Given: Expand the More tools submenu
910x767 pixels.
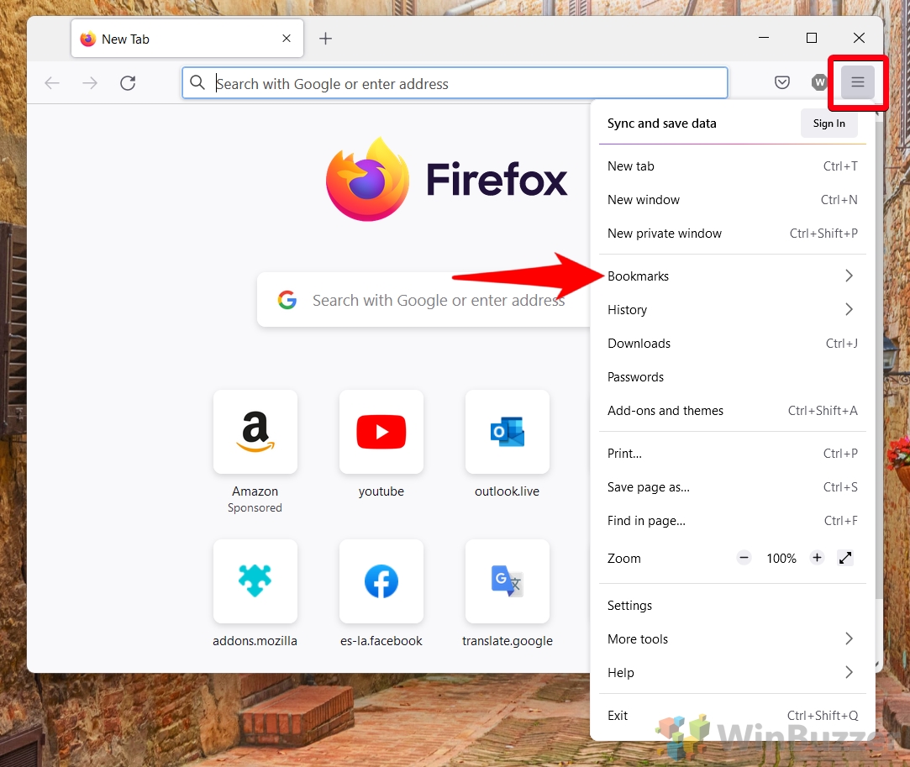Looking at the screenshot, I should 733,639.
